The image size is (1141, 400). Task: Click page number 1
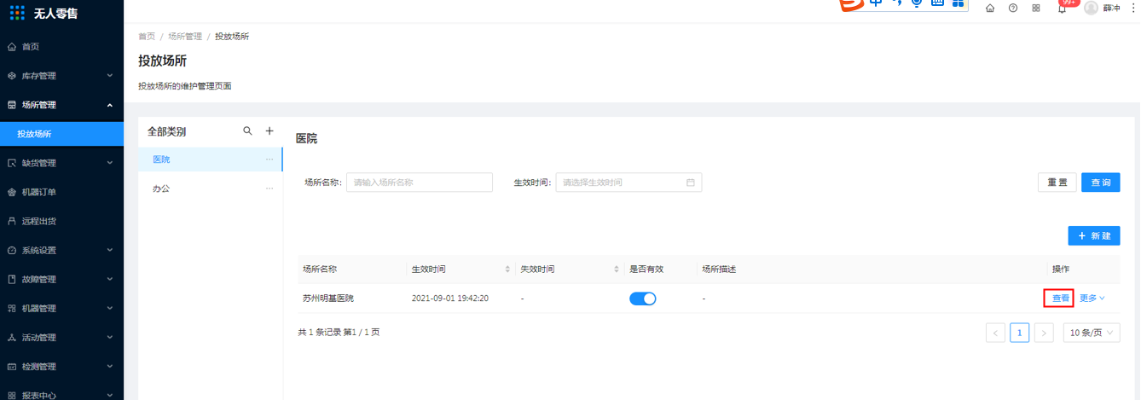1020,333
